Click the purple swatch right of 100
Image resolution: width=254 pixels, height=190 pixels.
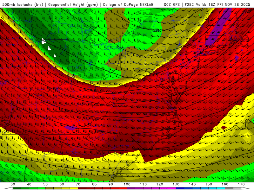131,188
